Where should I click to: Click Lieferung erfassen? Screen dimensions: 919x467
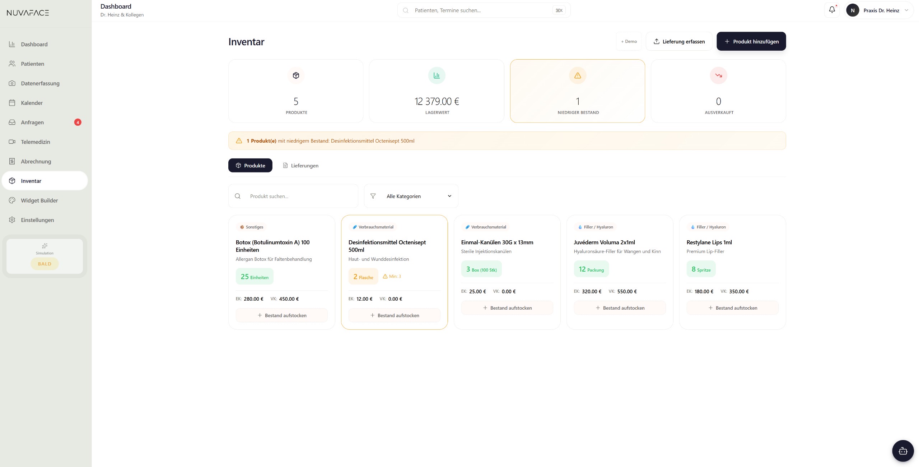pos(678,41)
